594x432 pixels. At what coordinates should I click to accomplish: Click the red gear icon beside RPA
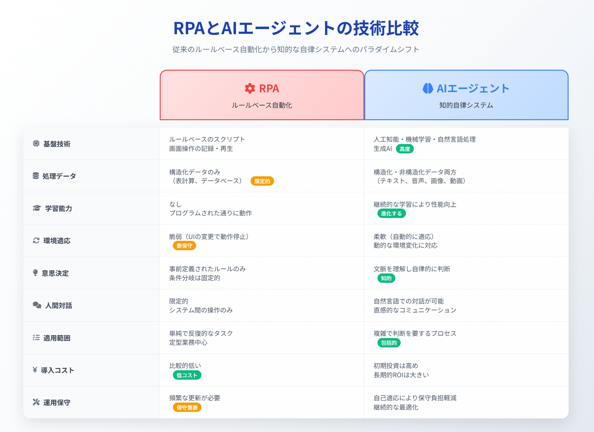[x=250, y=89]
